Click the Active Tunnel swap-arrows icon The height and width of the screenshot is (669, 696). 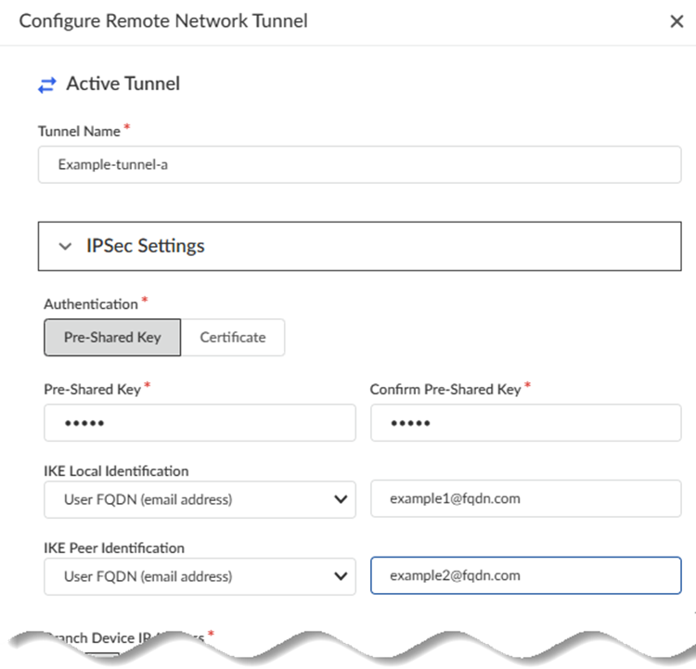(46, 84)
